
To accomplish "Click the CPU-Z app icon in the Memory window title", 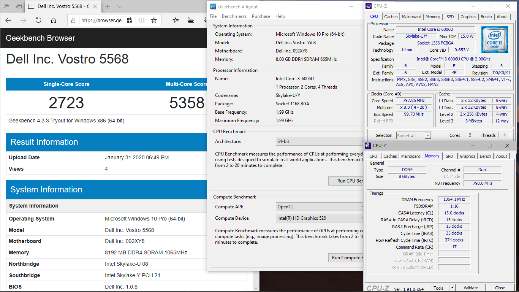I will [x=368, y=146].
